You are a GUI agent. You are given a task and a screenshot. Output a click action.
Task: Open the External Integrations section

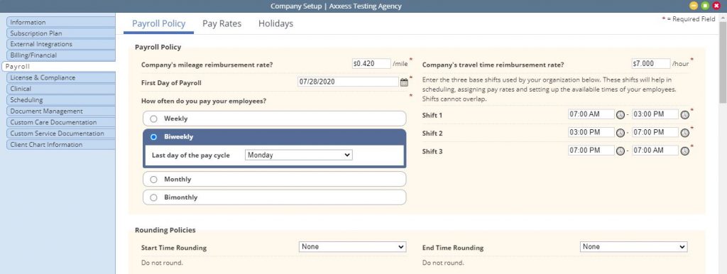pyautogui.click(x=61, y=44)
